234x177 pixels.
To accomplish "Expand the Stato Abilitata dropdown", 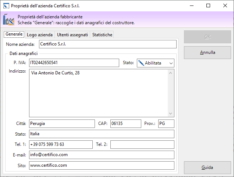I will coord(171,63).
